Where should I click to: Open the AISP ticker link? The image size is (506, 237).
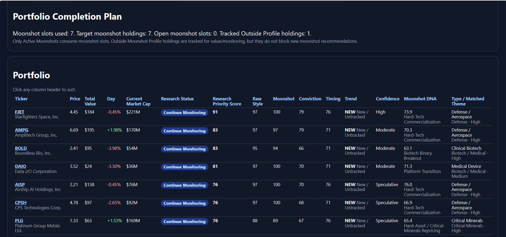(20, 185)
